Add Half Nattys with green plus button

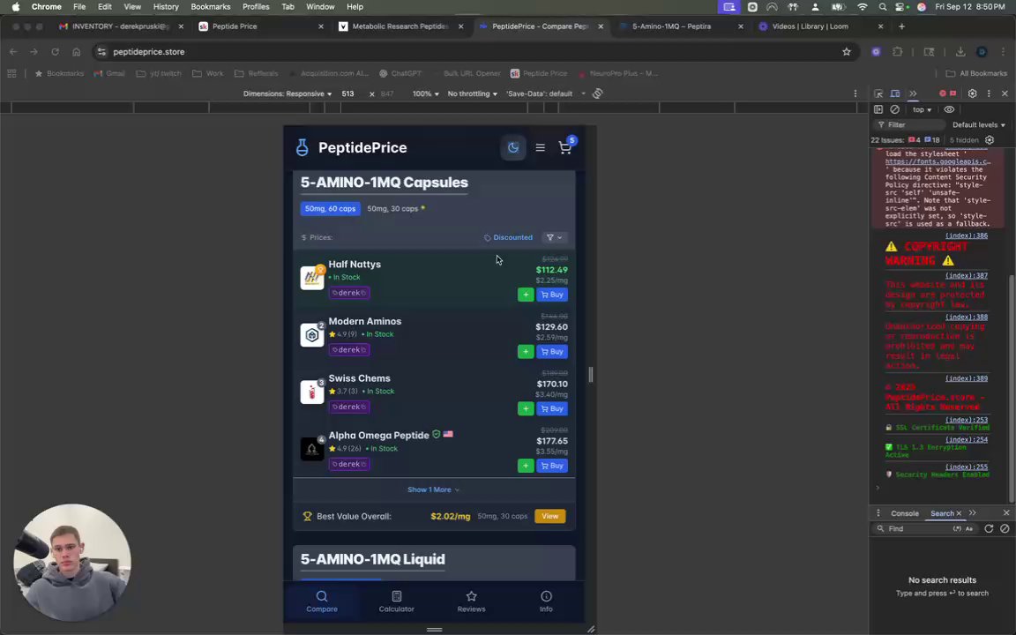(526, 295)
